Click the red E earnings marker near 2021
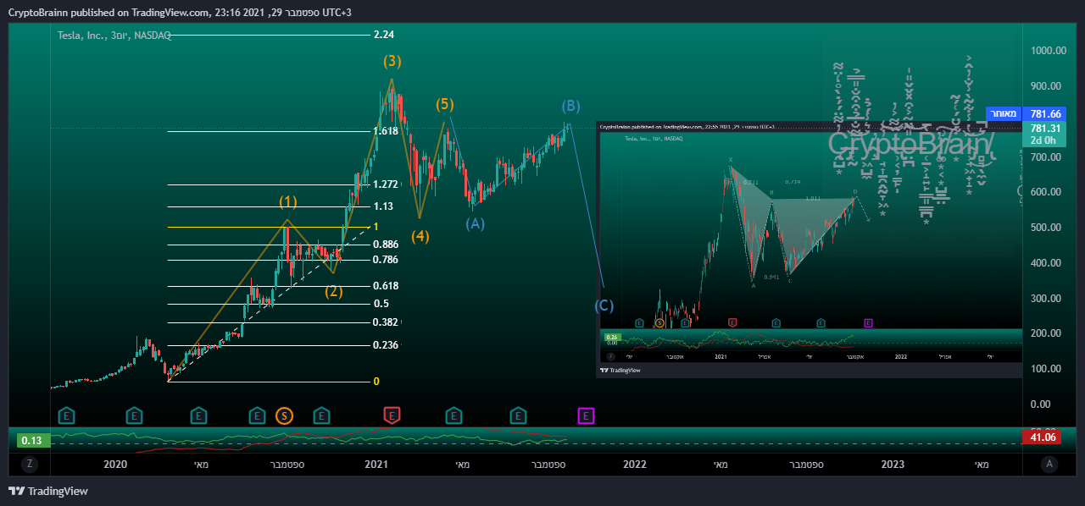The width and height of the screenshot is (1085, 506). pyautogui.click(x=392, y=415)
